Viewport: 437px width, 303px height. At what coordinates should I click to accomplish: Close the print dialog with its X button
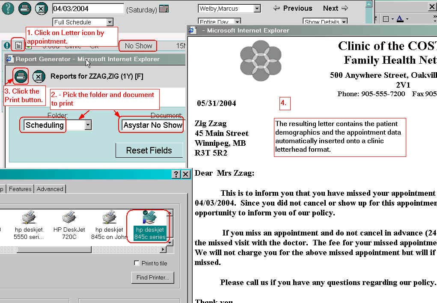click(186, 174)
